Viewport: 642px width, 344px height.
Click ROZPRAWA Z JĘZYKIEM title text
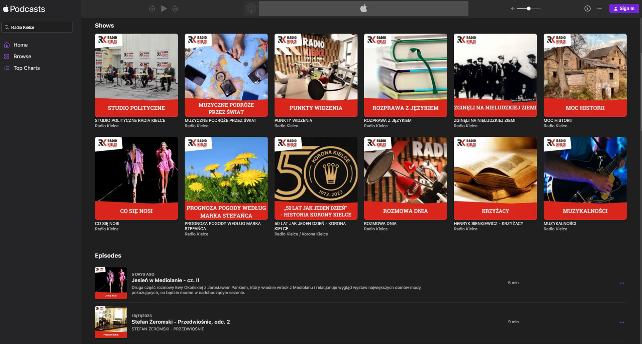pos(388,120)
